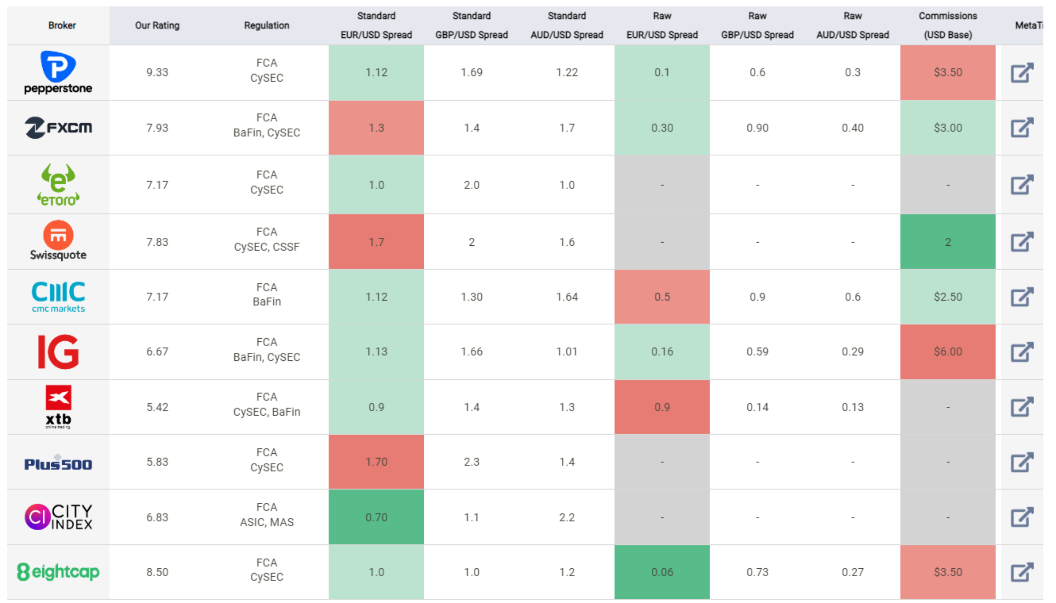
Task: Open CMC Markets external link icon
Action: [1021, 297]
